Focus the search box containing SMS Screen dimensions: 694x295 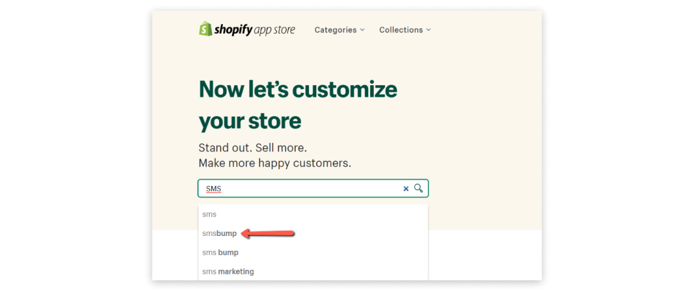313,189
